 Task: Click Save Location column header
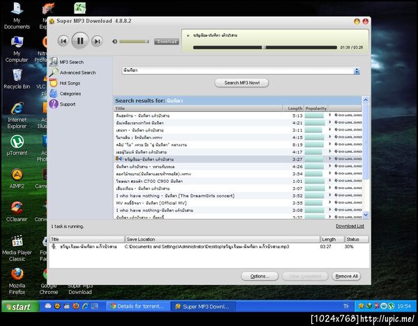(222, 239)
